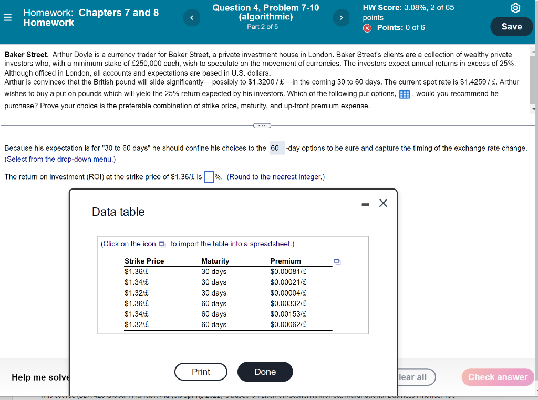This screenshot has width=538, height=400.
Task: Click the Print button
Action: click(201, 372)
